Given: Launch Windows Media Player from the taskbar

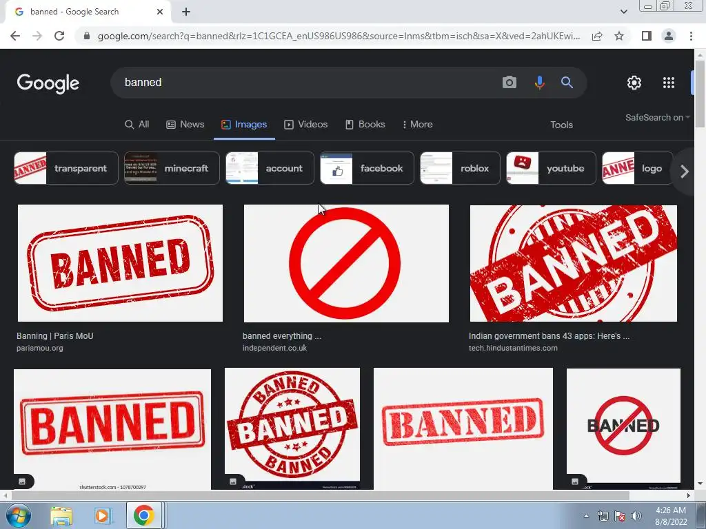Looking at the screenshot, I should (x=102, y=516).
